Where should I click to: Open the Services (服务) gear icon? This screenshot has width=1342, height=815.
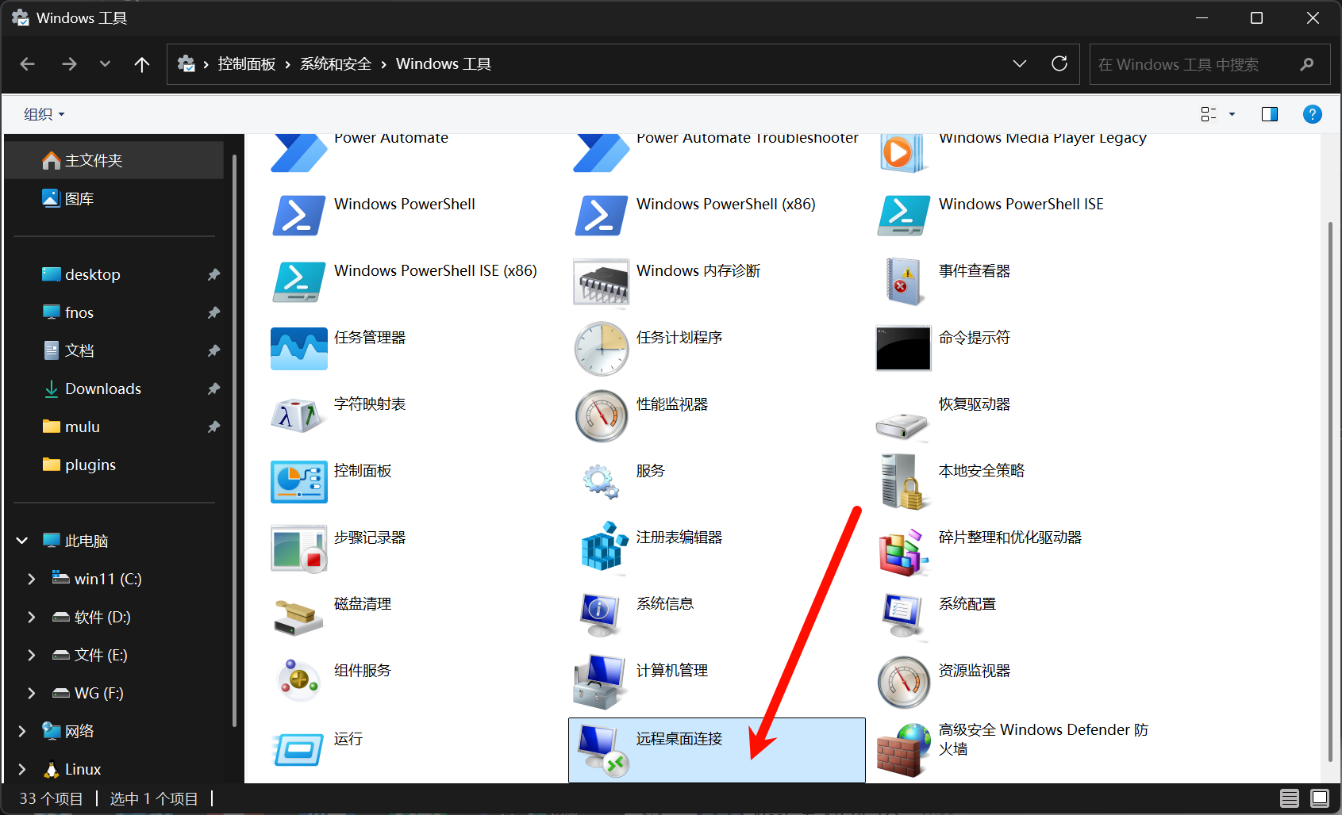[x=601, y=481]
